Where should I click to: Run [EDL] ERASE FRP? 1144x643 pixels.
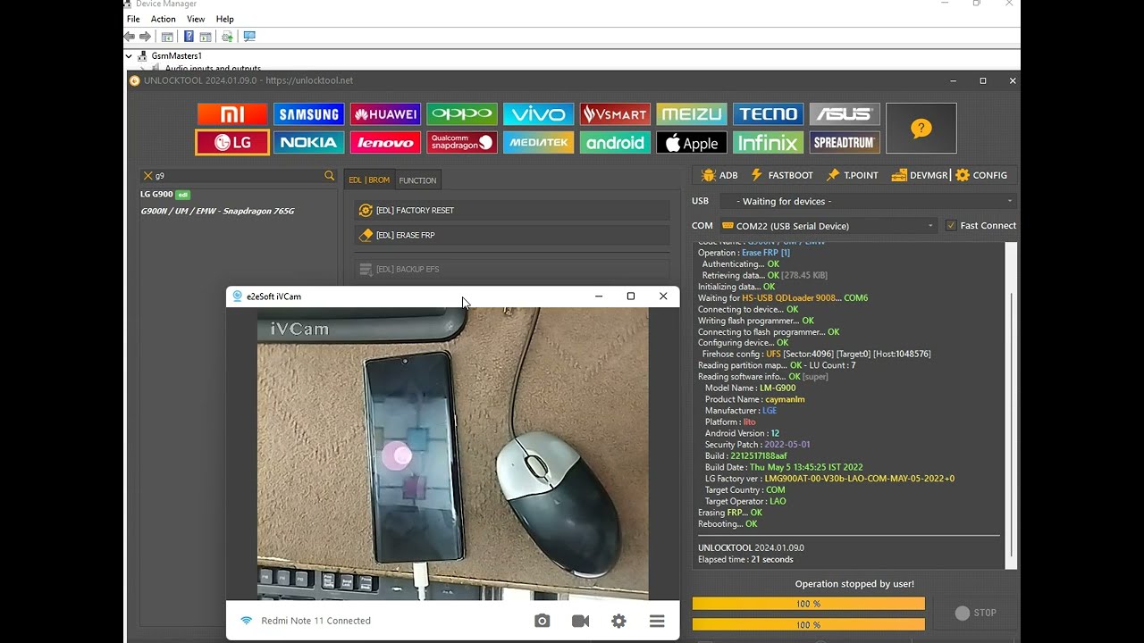coord(512,235)
